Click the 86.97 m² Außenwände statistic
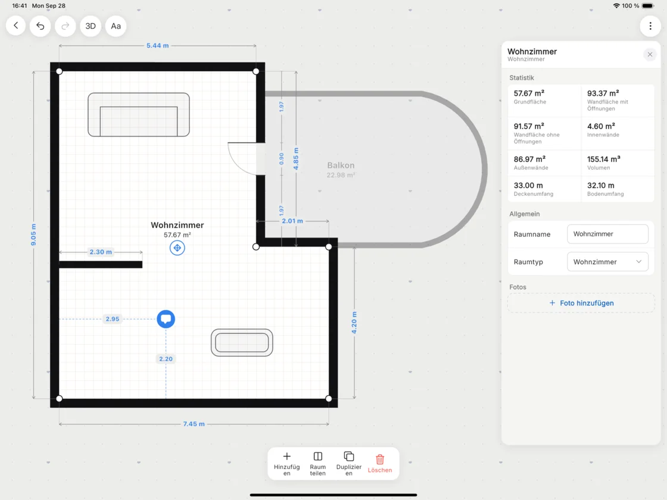Image resolution: width=667 pixels, height=500 pixels. [544, 163]
